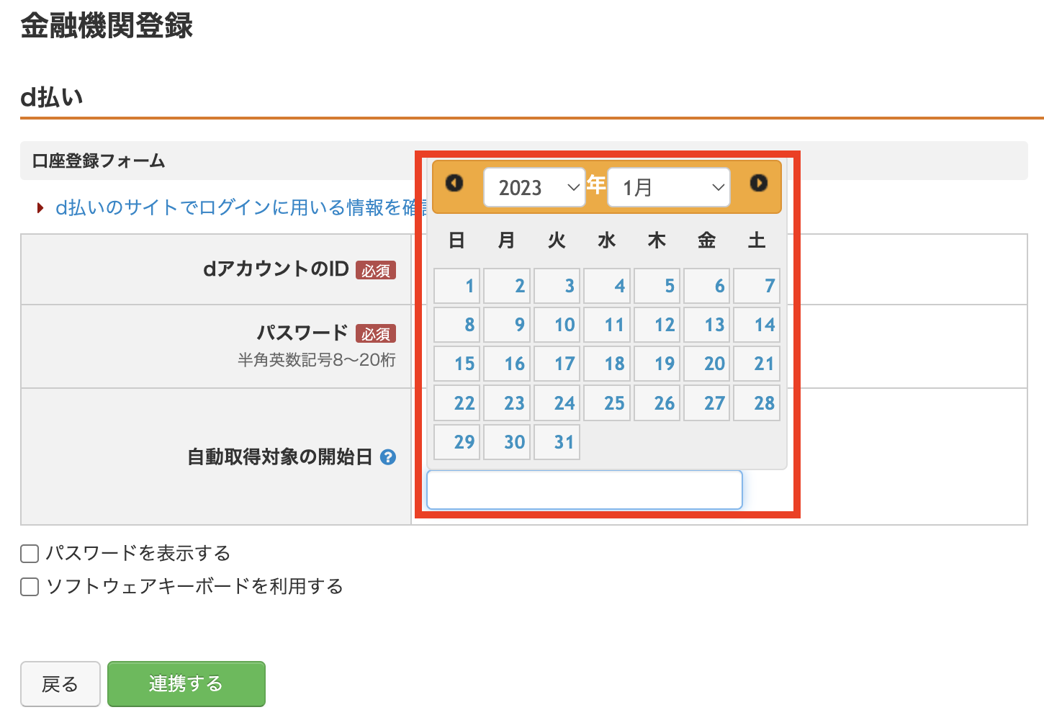Pick day 8 in the calendar

click(457, 325)
